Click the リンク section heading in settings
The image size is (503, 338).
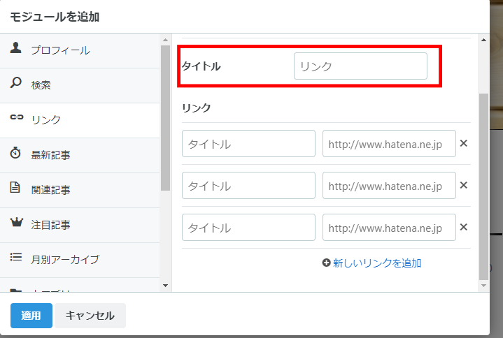196,108
